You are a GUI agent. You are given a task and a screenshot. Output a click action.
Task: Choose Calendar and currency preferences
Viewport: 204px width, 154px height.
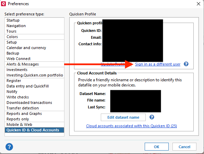[35, 48]
